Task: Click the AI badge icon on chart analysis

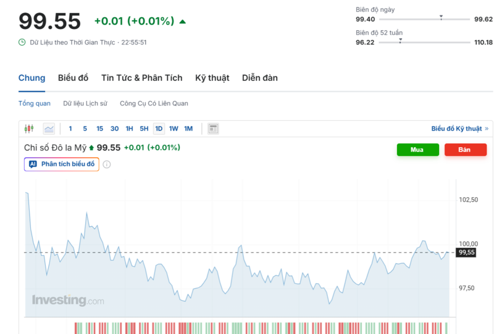Action: (33, 165)
